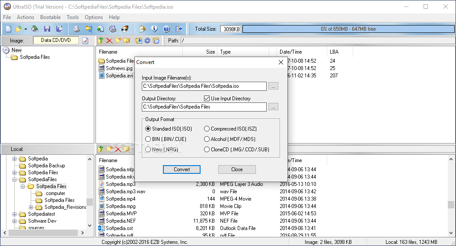This screenshot has height=246, width=456.
Task: Click the Convert disc toolbar icon
Action: (x=101, y=29)
